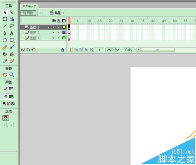Toggle lock dot of 图层 1

59,38
